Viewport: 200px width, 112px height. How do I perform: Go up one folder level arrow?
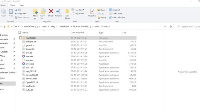(4, 27)
